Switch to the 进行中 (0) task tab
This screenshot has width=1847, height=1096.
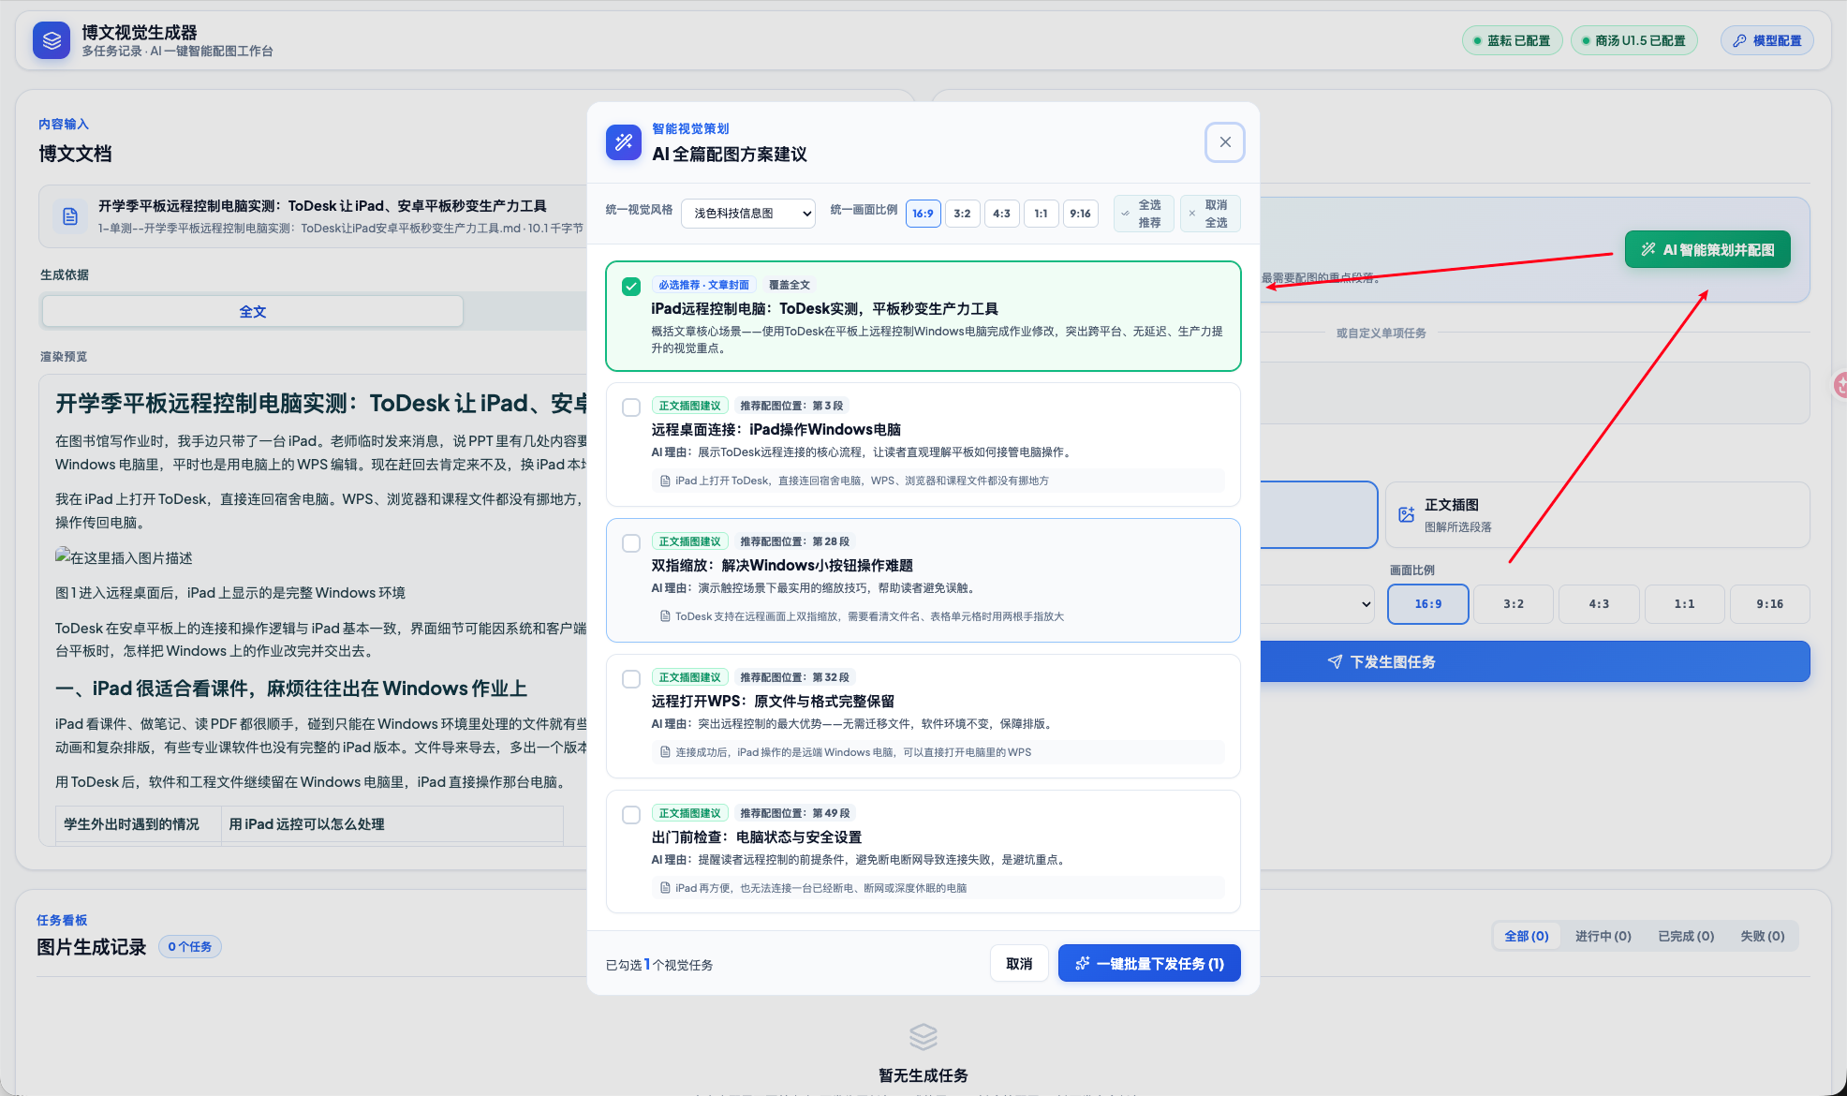point(1603,936)
